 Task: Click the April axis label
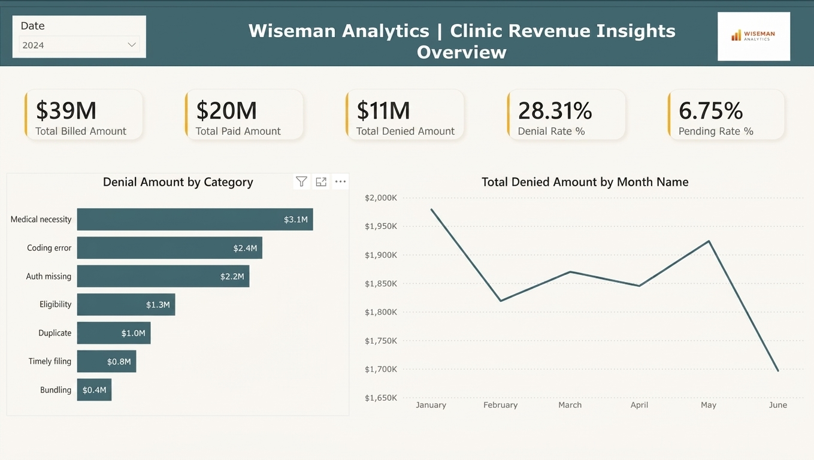(x=639, y=405)
